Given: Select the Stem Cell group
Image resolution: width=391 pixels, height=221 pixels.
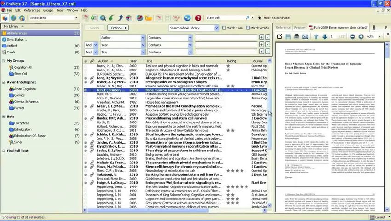Looking at the screenshot, I should [x=20, y=74].
